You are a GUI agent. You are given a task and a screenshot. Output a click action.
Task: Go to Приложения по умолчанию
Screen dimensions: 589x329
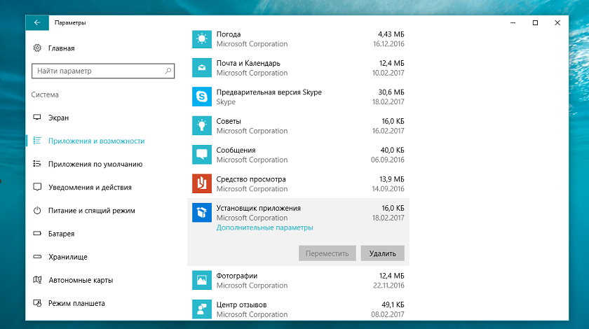pyautogui.click(x=95, y=164)
